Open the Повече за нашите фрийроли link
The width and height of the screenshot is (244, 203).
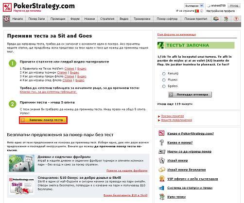pos(127,171)
